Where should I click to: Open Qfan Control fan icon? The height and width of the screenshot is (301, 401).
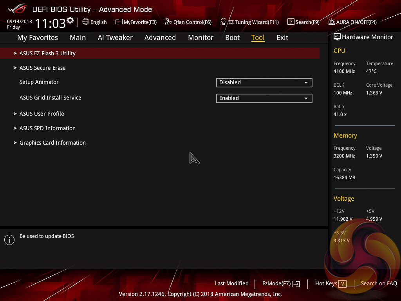[x=169, y=22]
